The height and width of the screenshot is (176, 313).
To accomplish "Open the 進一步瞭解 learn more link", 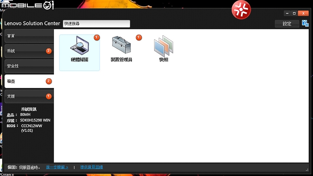I will click(57, 167).
